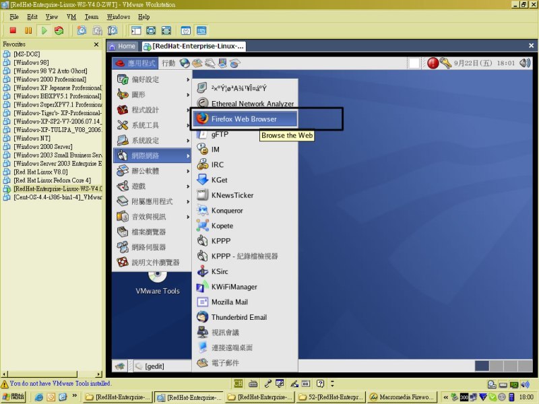Image resolution: width=539 pixels, height=404 pixels.
Task: Click the show desktop icon in bottom panel
Action: coord(120,366)
